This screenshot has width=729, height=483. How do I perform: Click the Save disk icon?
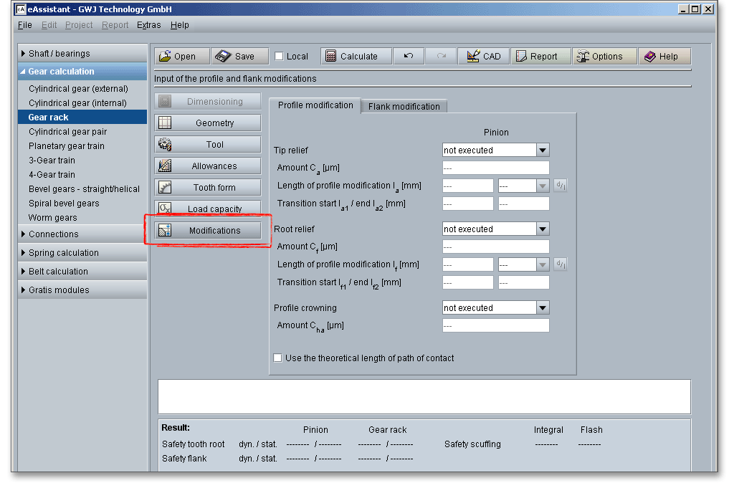click(x=223, y=57)
